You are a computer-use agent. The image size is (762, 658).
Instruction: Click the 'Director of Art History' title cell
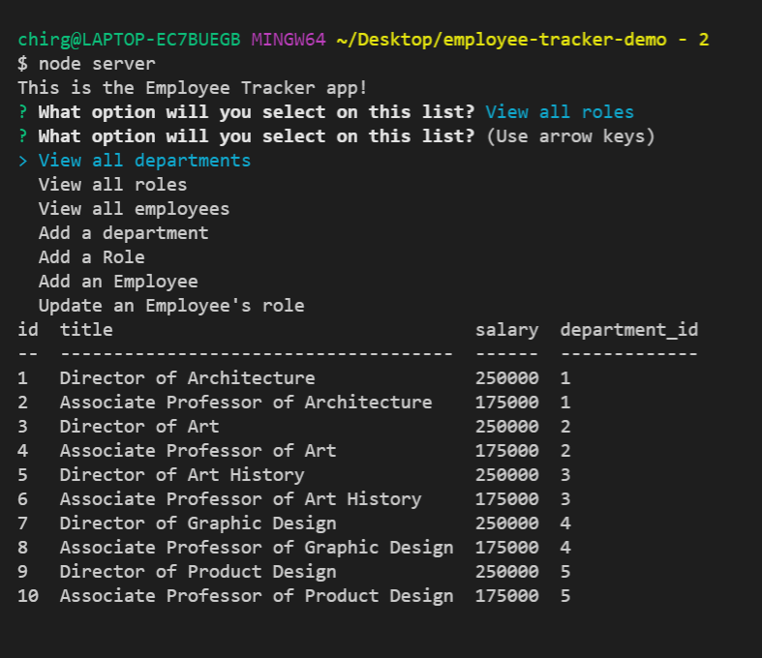[182, 475]
